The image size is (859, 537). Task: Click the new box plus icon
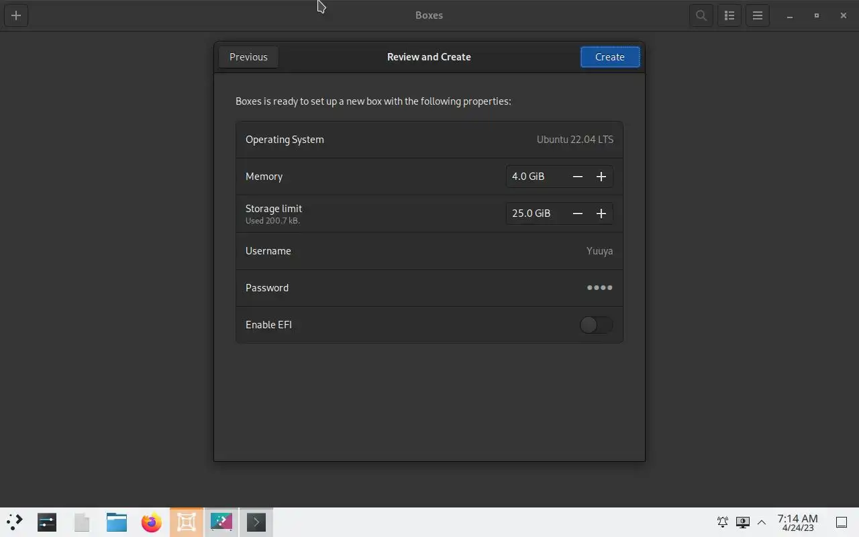point(16,15)
